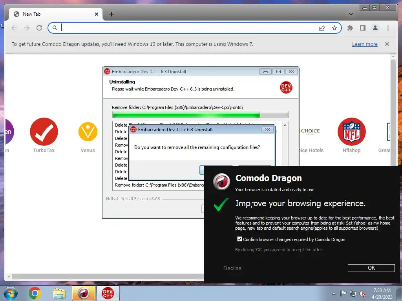402x301 pixels.
Task: Select 'Remove folder: C:\Program Files (x86)\Embarc' log line
Action: pyautogui.click(x=159, y=185)
